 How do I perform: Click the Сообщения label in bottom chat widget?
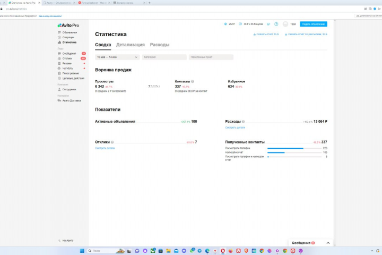(301, 243)
